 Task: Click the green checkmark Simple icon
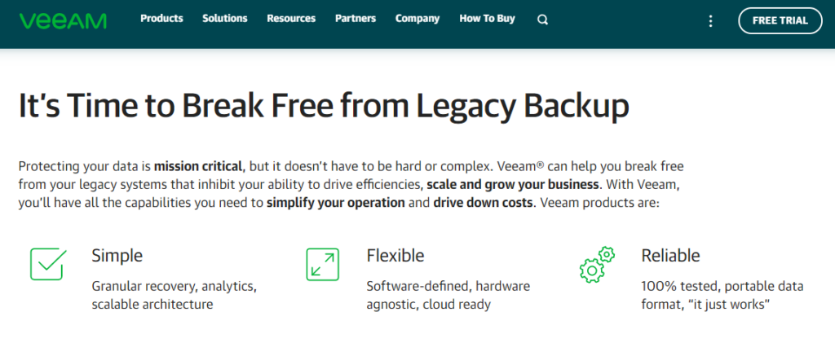48,264
